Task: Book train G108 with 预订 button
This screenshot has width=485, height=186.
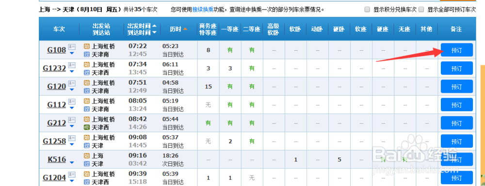Action: coord(456,50)
